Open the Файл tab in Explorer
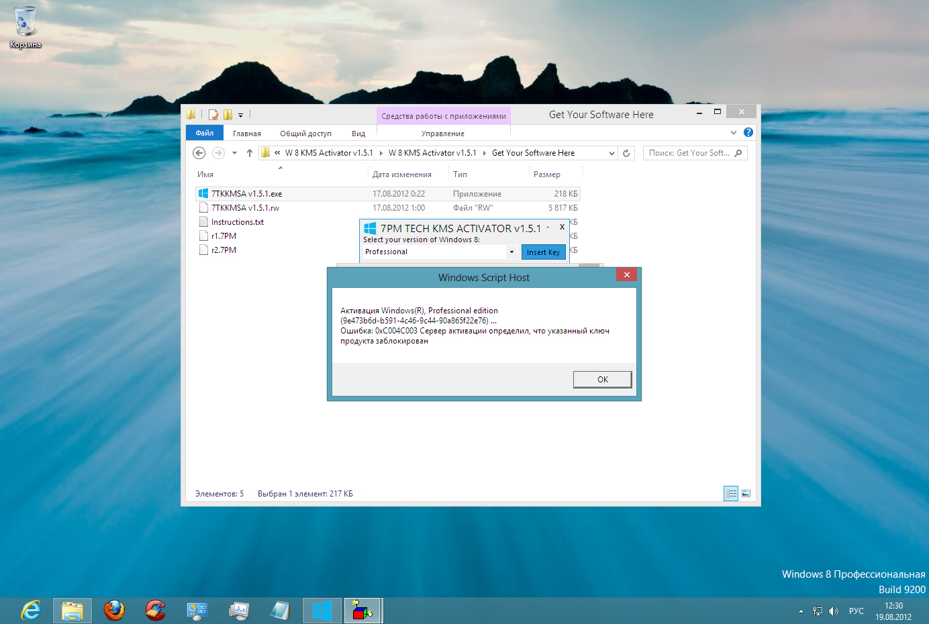The width and height of the screenshot is (929, 624). (205, 133)
